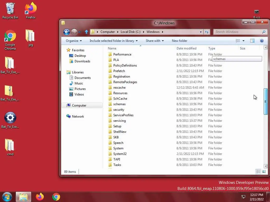The width and height of the screenshot is (270, 202).
Task: Sort by the Name column header
Action: [141, 48]
